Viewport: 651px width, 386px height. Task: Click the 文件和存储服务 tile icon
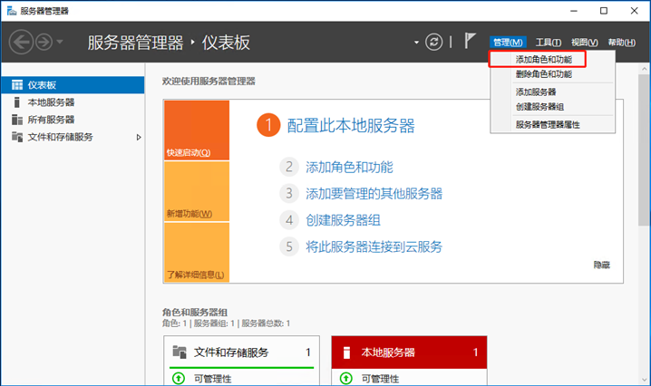(x=180, y=352)
